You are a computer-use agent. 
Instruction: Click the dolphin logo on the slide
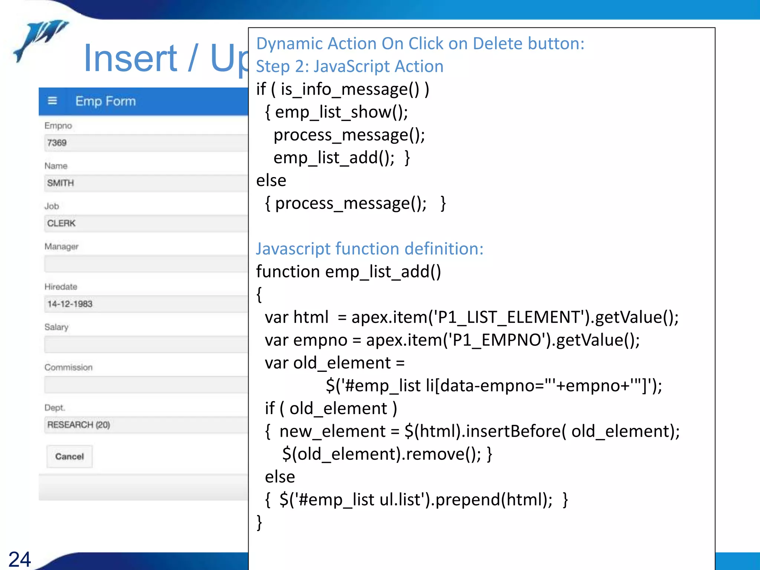point(40,40)
